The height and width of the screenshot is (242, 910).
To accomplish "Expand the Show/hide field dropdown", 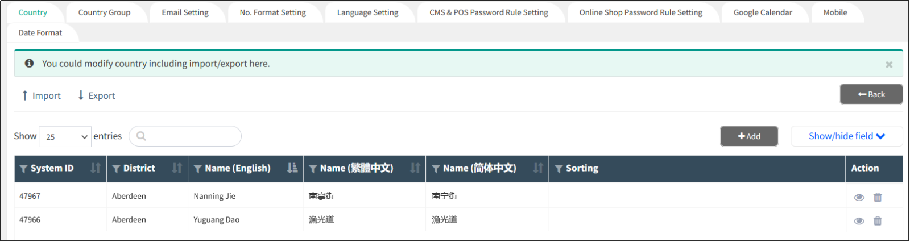I will (x=847, y=136).
